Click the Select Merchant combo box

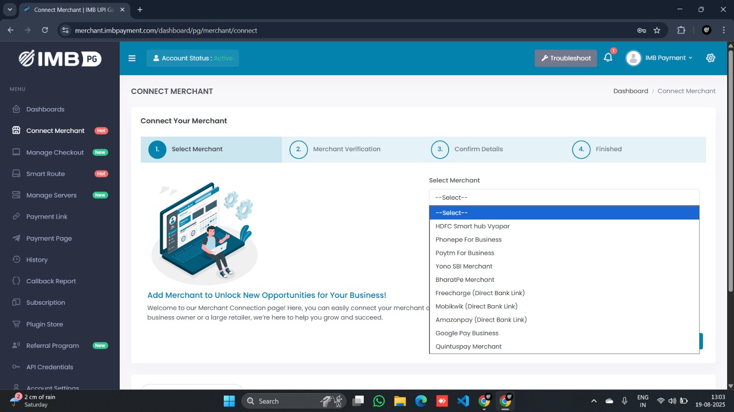click(x=564, y=198)
